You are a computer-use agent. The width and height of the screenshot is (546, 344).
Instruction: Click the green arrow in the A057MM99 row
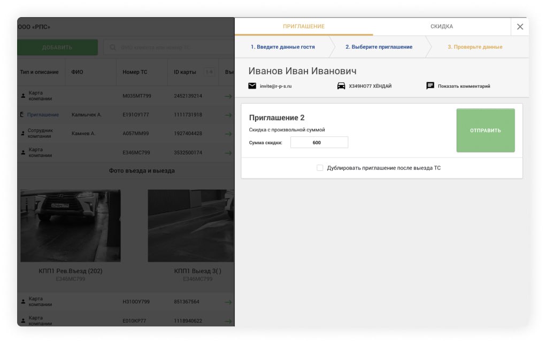[228, 134]
